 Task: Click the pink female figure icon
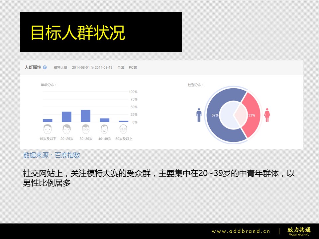267,115
